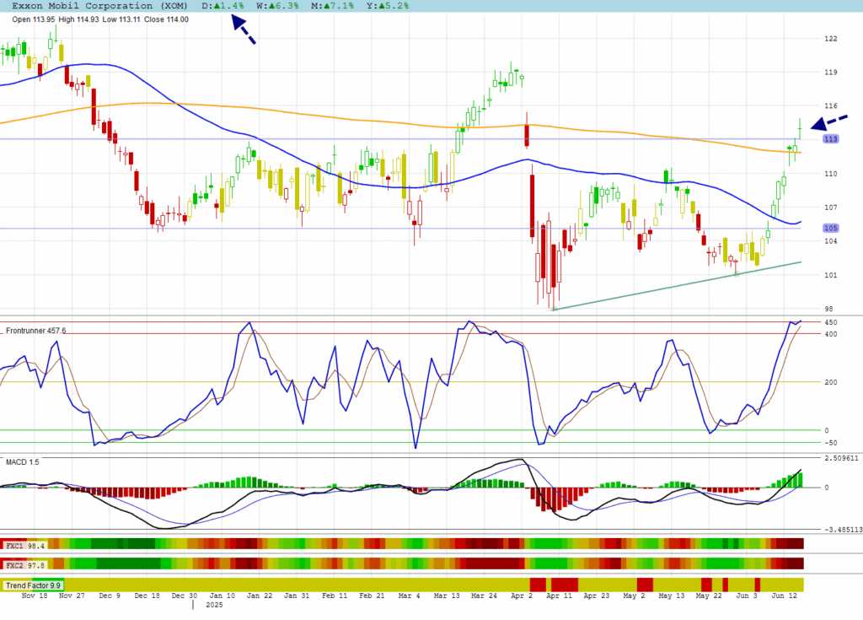Click the Mar 24 date label
This screenshot has width=863, height=620.
(484, 596)
